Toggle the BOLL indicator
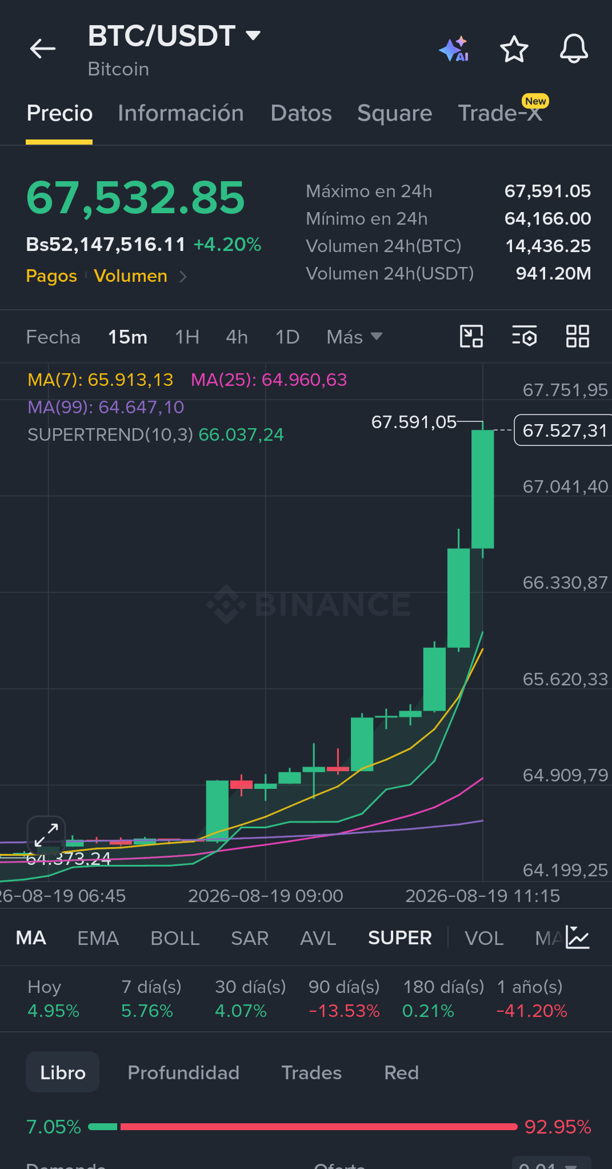The image size is (612, 1169). [x=175, y=938]
